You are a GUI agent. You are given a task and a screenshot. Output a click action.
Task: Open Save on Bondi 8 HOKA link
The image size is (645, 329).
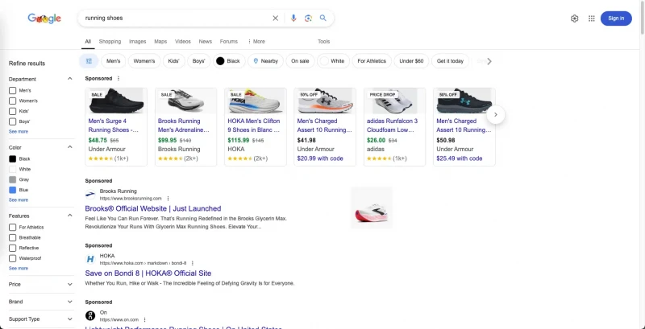pos(148,273)
